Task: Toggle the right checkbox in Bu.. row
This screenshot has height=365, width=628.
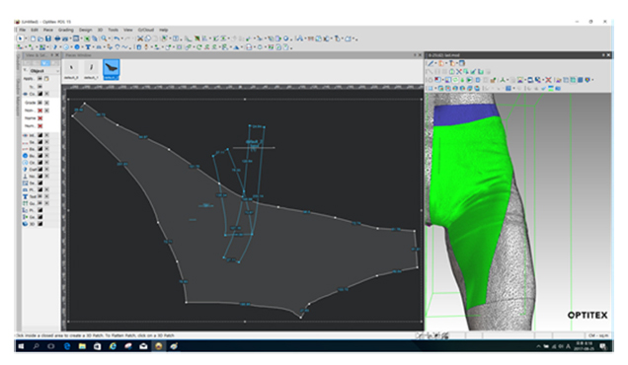Action: click(x=46, y=156)
